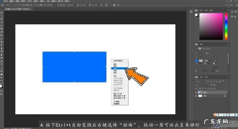Open Properties panel options menu
The width and height of the screenshot is (238, 129).
click(x=228, y=44)
